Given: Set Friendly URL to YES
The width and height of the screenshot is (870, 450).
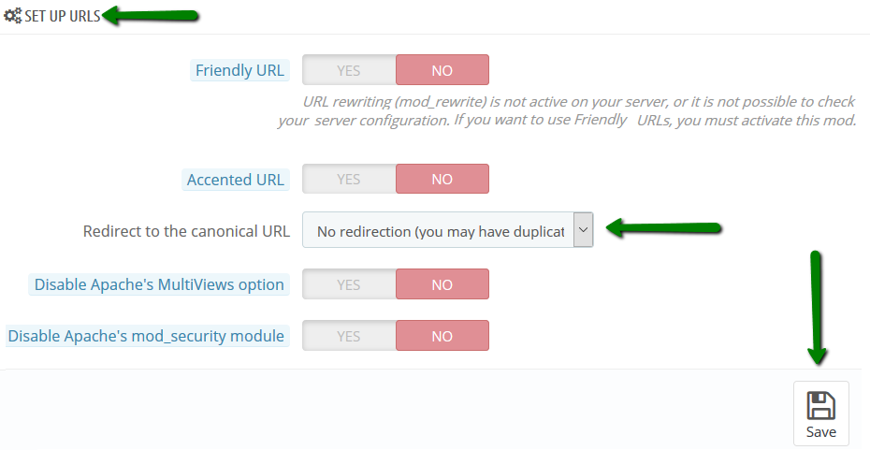Looking at the screenshot, I should click(x=349, y=70).
